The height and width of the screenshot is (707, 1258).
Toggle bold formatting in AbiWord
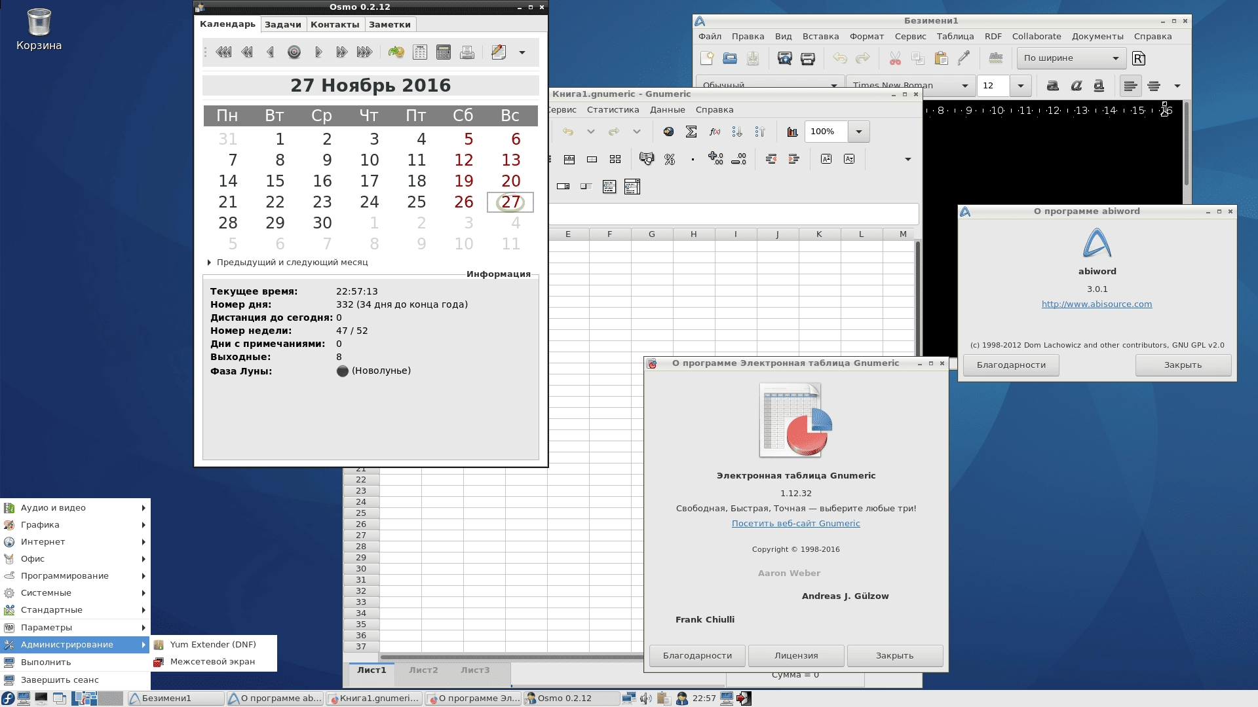tap(1053, 86)
